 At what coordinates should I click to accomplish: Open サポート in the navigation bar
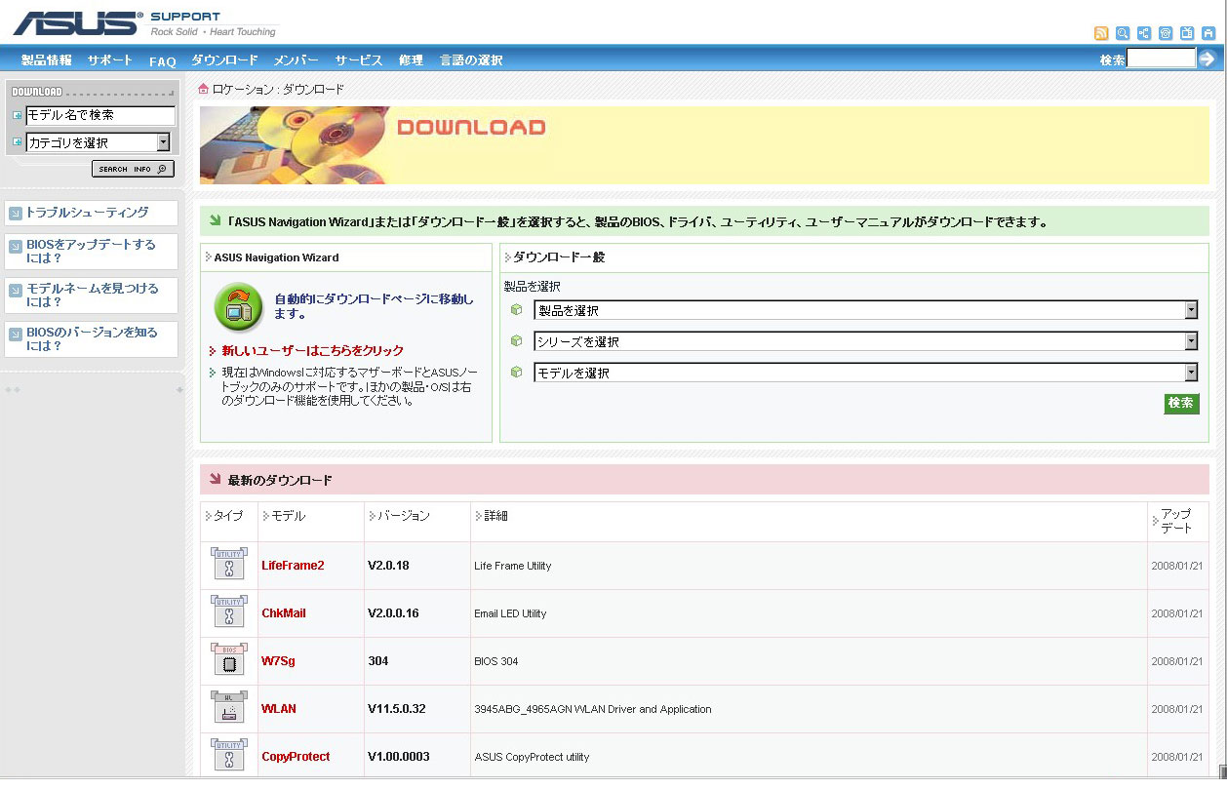point(110,60)
